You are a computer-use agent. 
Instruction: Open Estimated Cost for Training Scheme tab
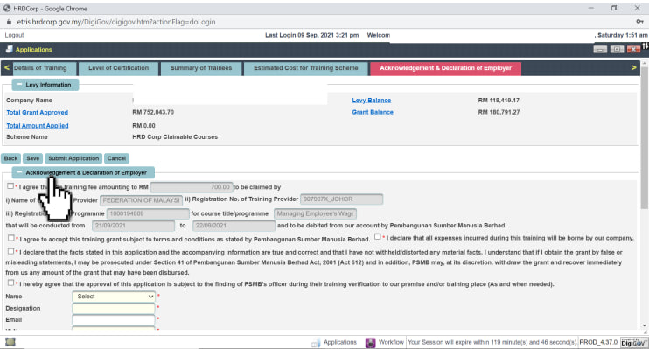click(305, 68)
